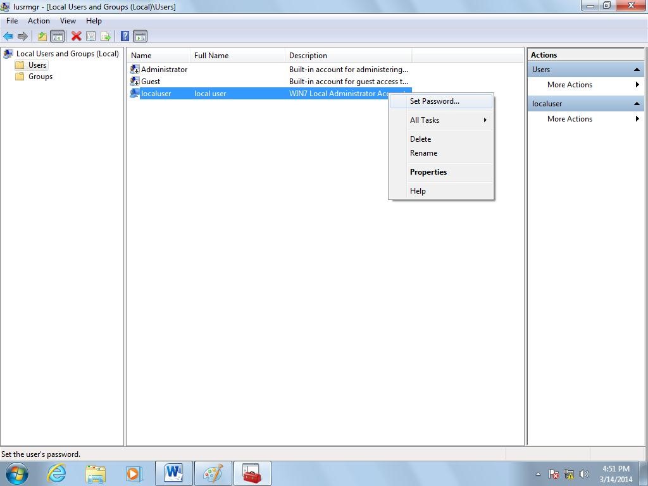Click the Up one level folder icon
This screenshot has height=486, width=648.
coord(42,37)
